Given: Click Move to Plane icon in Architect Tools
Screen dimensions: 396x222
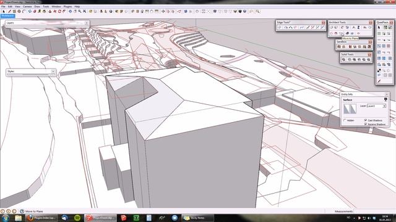Looking at the screenshot, I should (x=341, y=33).
